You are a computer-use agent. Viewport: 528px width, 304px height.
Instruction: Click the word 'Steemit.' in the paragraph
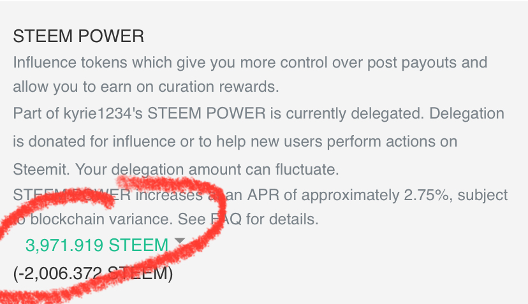pos(41,169)
